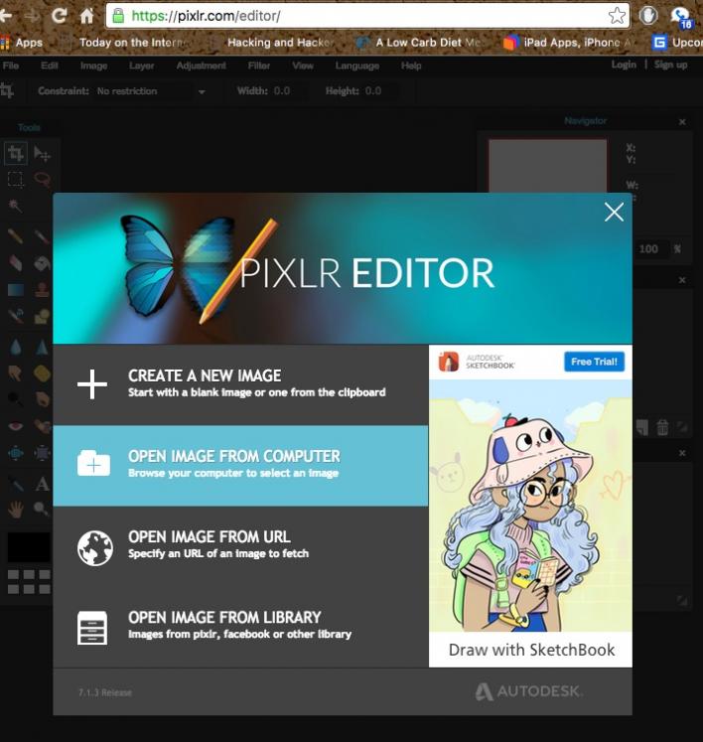Select the Drawing shapes tool
Image resolution: width=703 pixels, height=742 pixels.
(x=42, y=316)
